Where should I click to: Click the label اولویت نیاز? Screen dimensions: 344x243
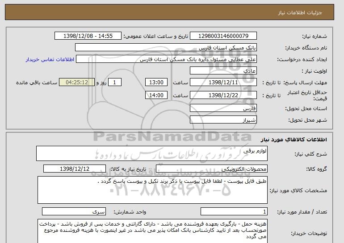[314, 71]
